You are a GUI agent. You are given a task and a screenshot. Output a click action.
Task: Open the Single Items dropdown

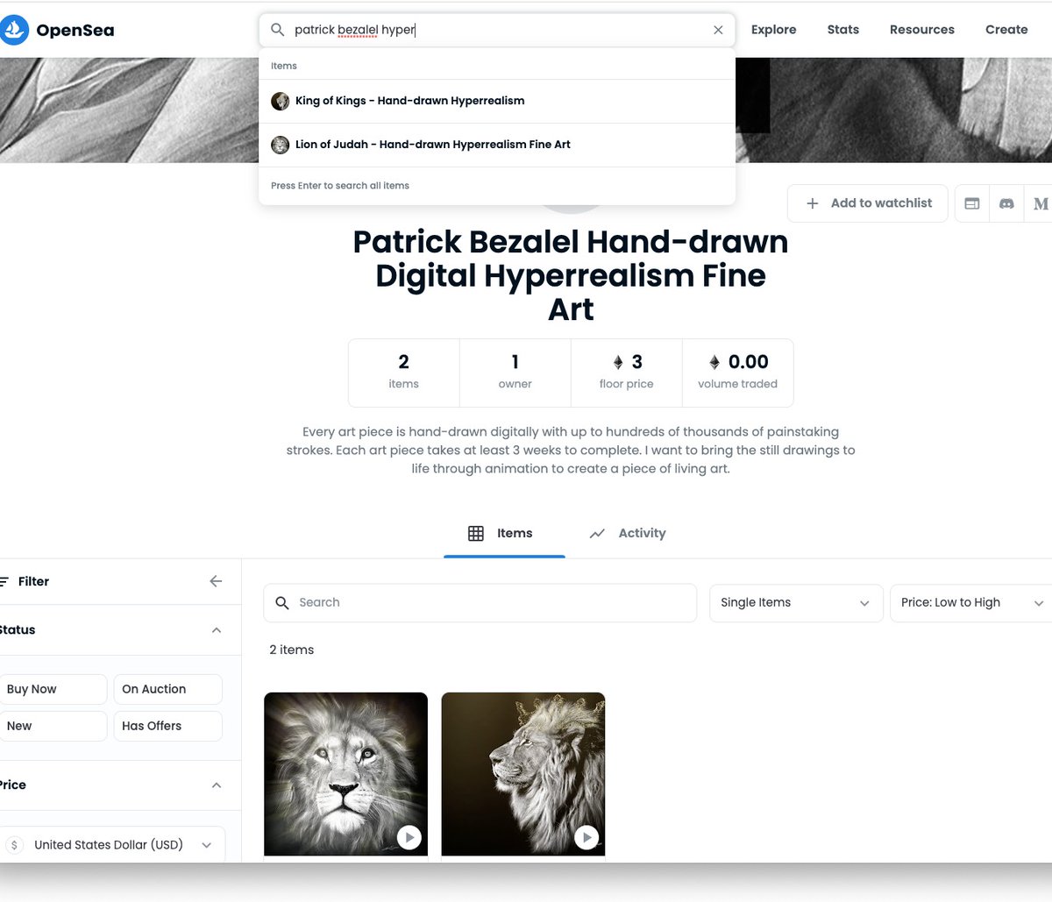pos(796,603)
